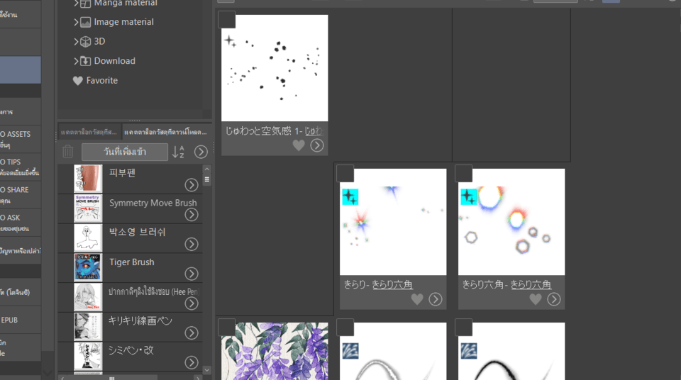Open details arrow for 피부펜
Viewport: 681px width, 380px height.
[x=192, y=185]
